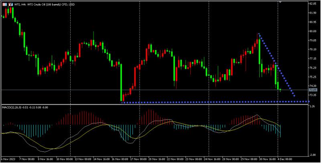Click the chart shift triangle marker
Viewport: 321px width, 163px height.
point(280,2)
